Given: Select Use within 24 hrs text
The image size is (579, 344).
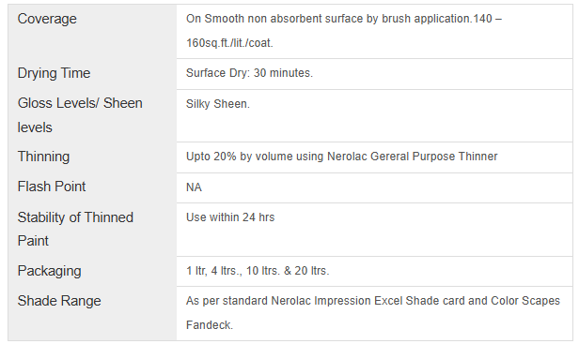Looking at the screenshot, I should 230,217.
